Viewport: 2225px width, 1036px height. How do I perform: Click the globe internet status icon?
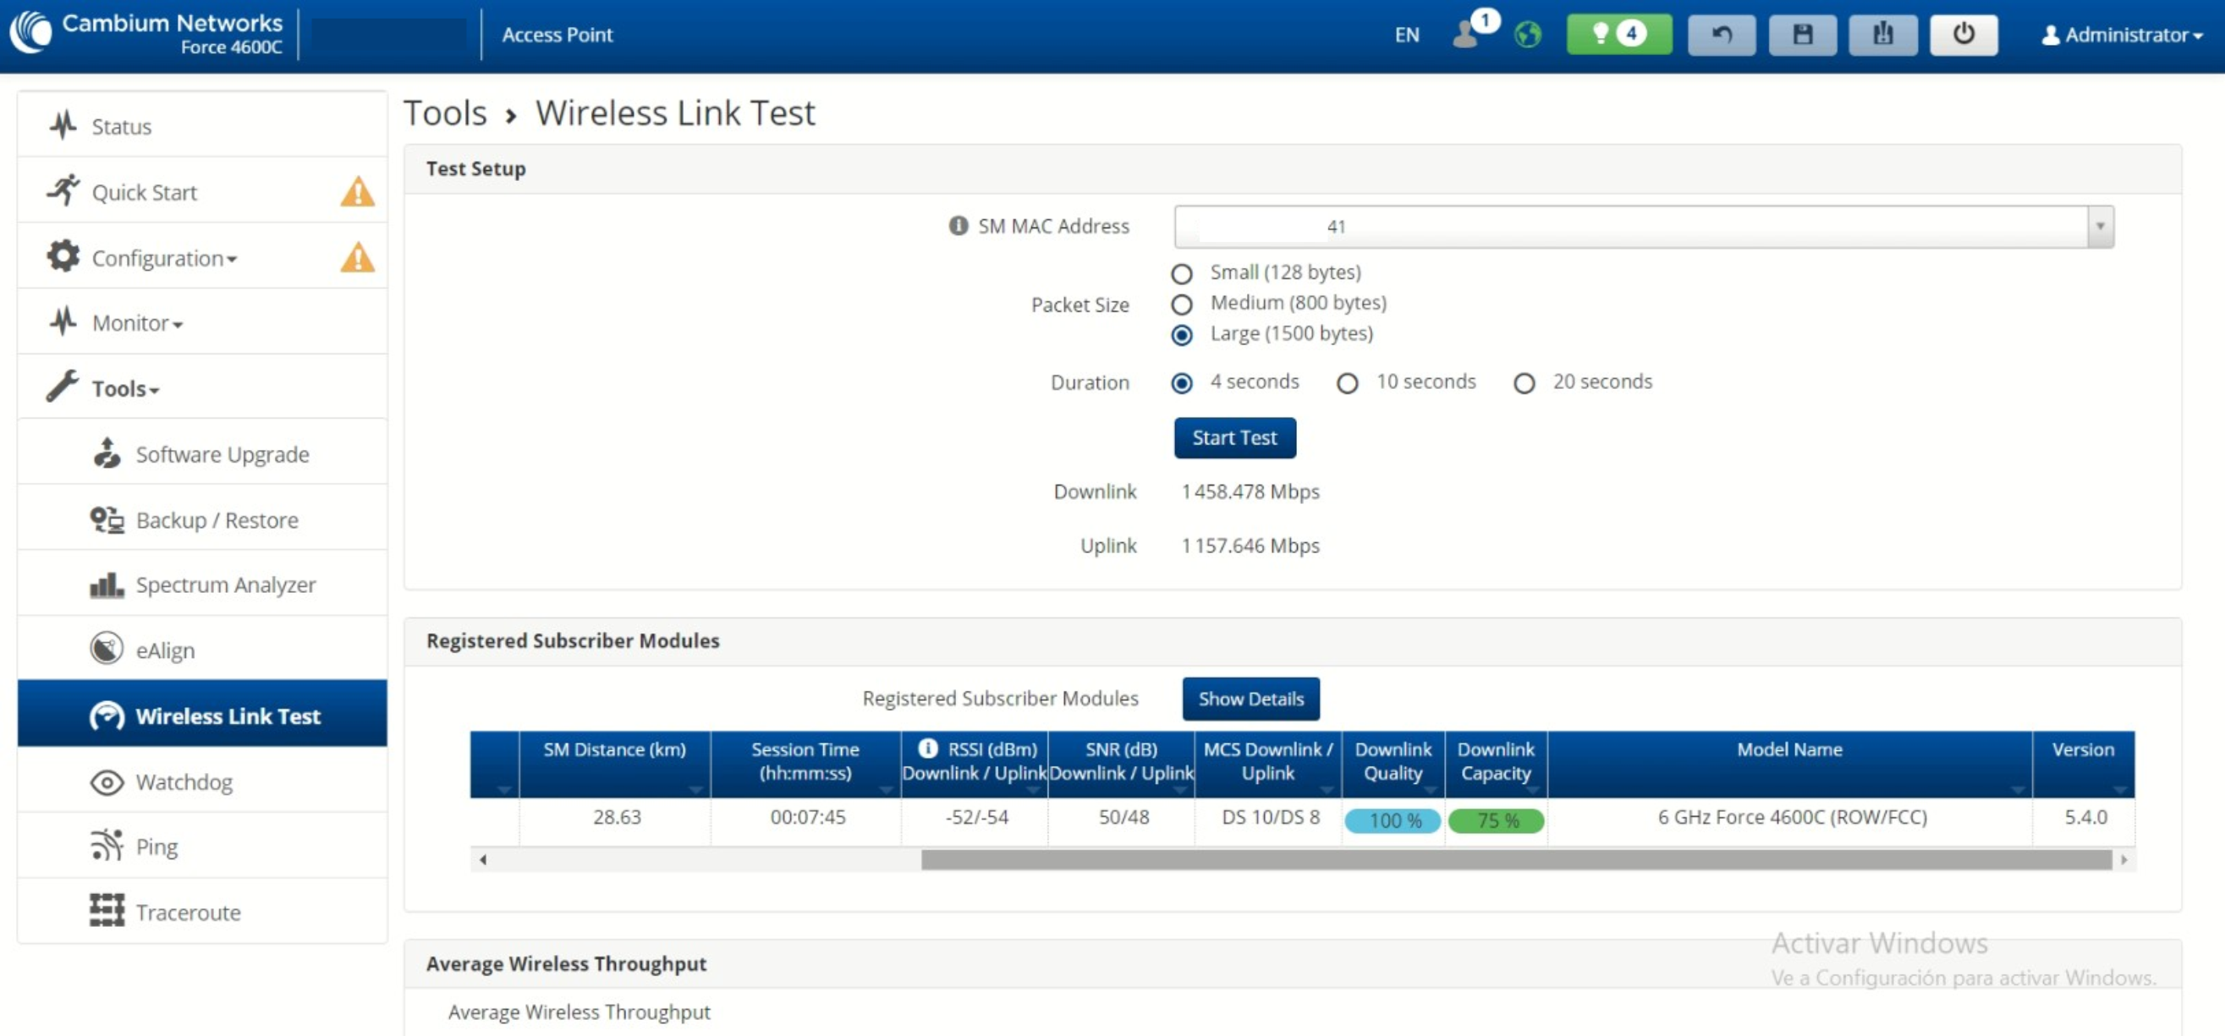point(1527,35)
